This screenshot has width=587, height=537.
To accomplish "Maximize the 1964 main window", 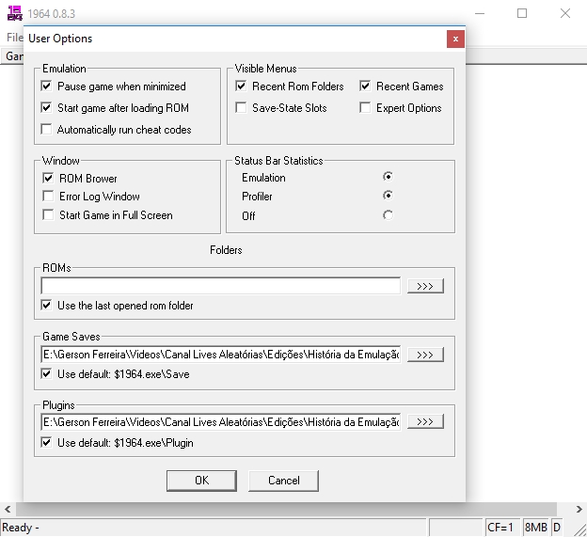I will pyautogui.click(x=522, y=13).
